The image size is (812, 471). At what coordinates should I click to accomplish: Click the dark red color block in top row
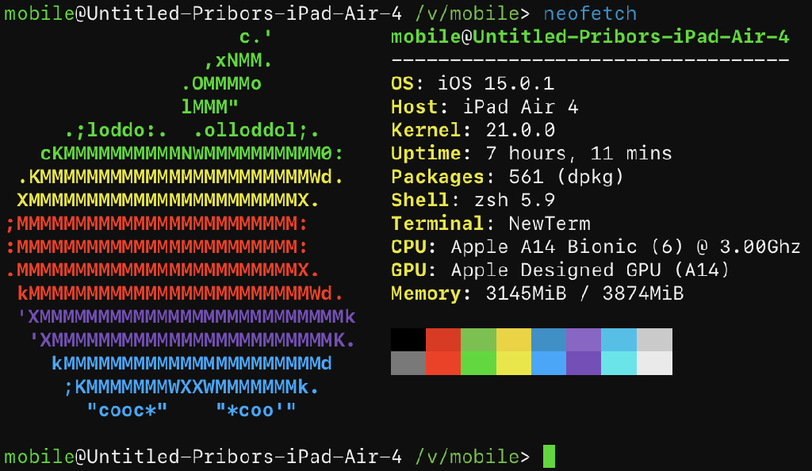pyautogui.click(x=443, y=340)
